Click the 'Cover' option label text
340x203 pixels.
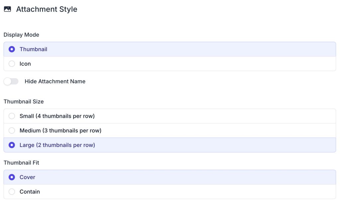(x=27, y=177)
